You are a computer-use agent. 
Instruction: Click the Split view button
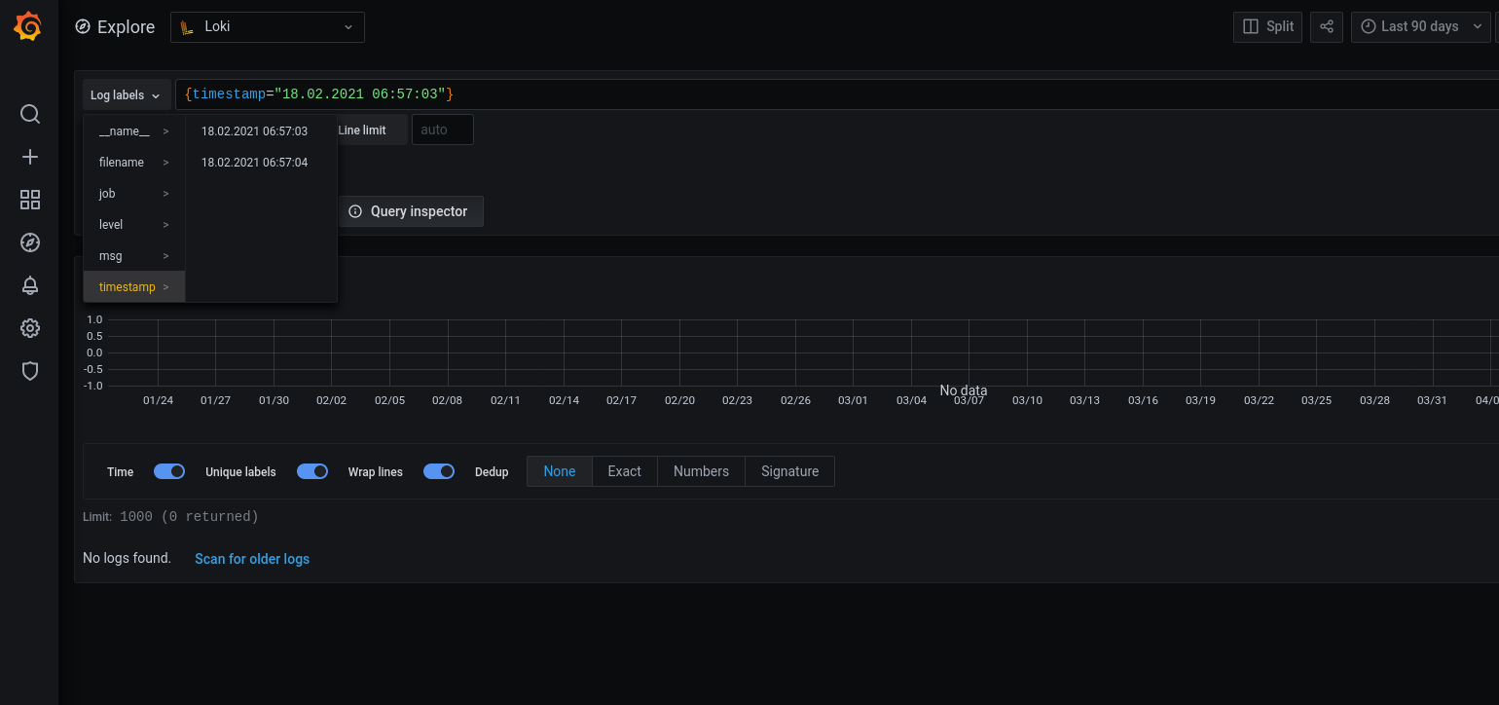pos(1267,26)
